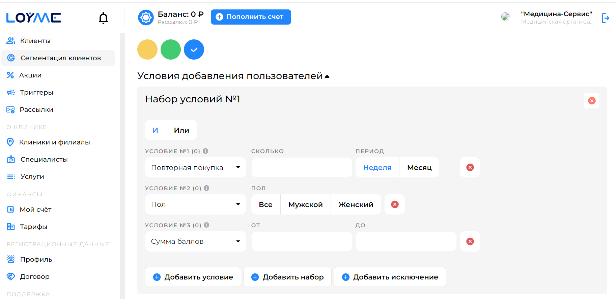Click the Тарифы icon
The height and width of the screenshot is (299, 616).
tap(11, 227)
